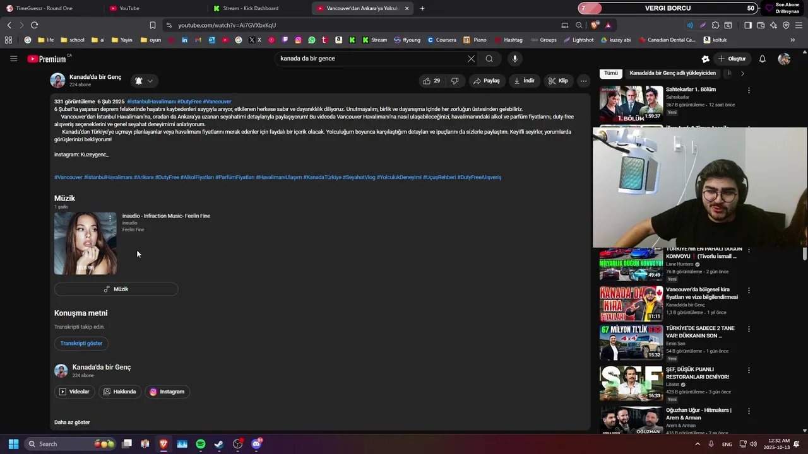
Task: Click the page vertical scrollbar
Action: (804, 253)
